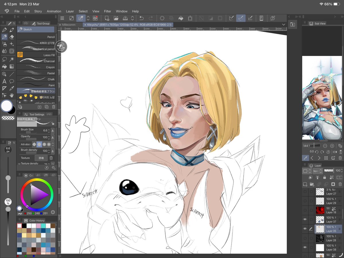The width and height of the screenshot is (344, 258).
Task: Click Fill paint bucket icon in the command bar
Action: click(x=181, y=18)
